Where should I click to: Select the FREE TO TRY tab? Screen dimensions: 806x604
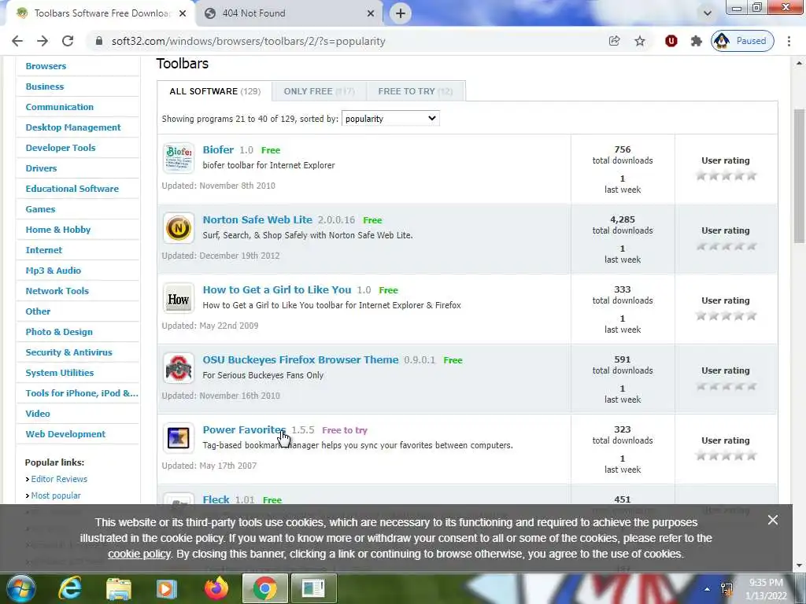coord(416,91)
